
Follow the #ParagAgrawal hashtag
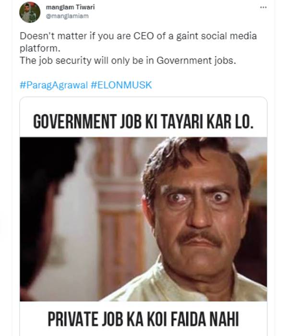[x=54, y=85]
